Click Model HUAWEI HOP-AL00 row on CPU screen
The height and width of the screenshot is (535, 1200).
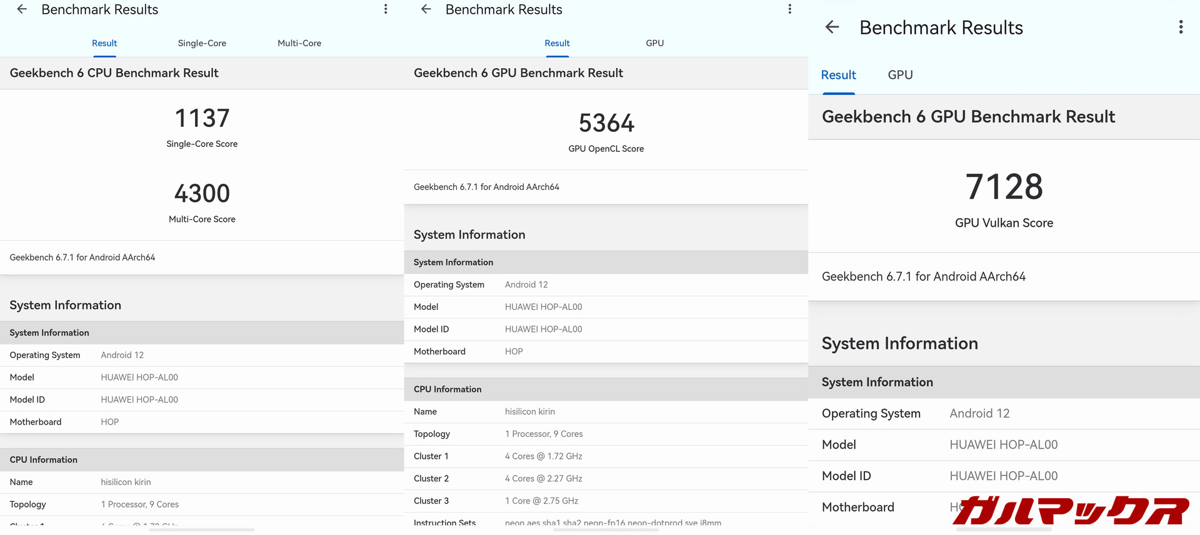(202, 377)
